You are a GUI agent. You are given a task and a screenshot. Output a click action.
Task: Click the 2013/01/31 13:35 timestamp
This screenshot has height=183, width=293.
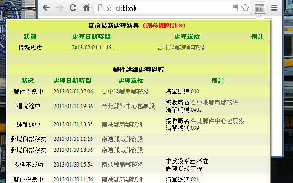tap(73, 124)
